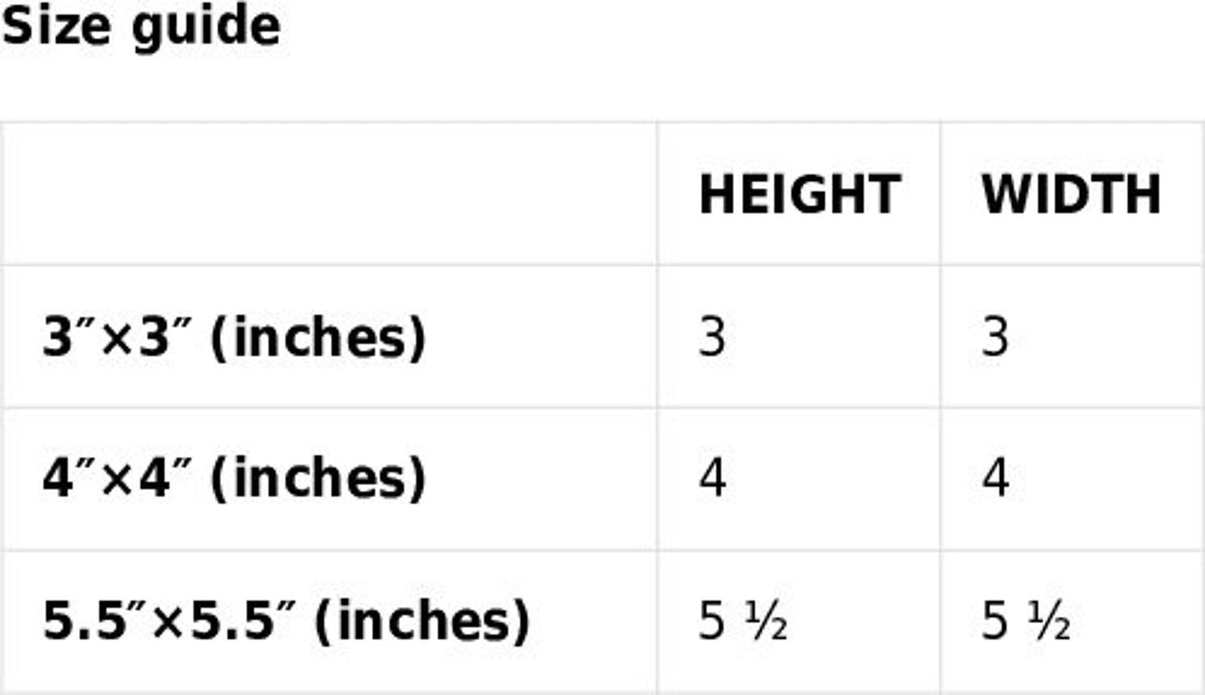This screenshot has height=695, width=1205.
Task: Click the Size guide heading
Action: point(140,25)
